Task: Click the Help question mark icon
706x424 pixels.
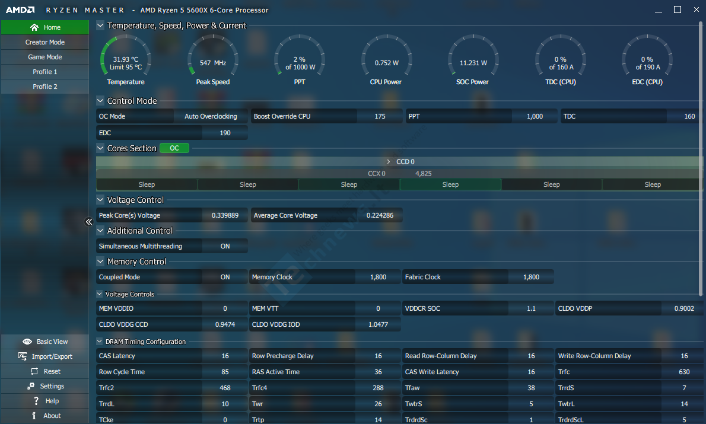Action: [36, 401]
